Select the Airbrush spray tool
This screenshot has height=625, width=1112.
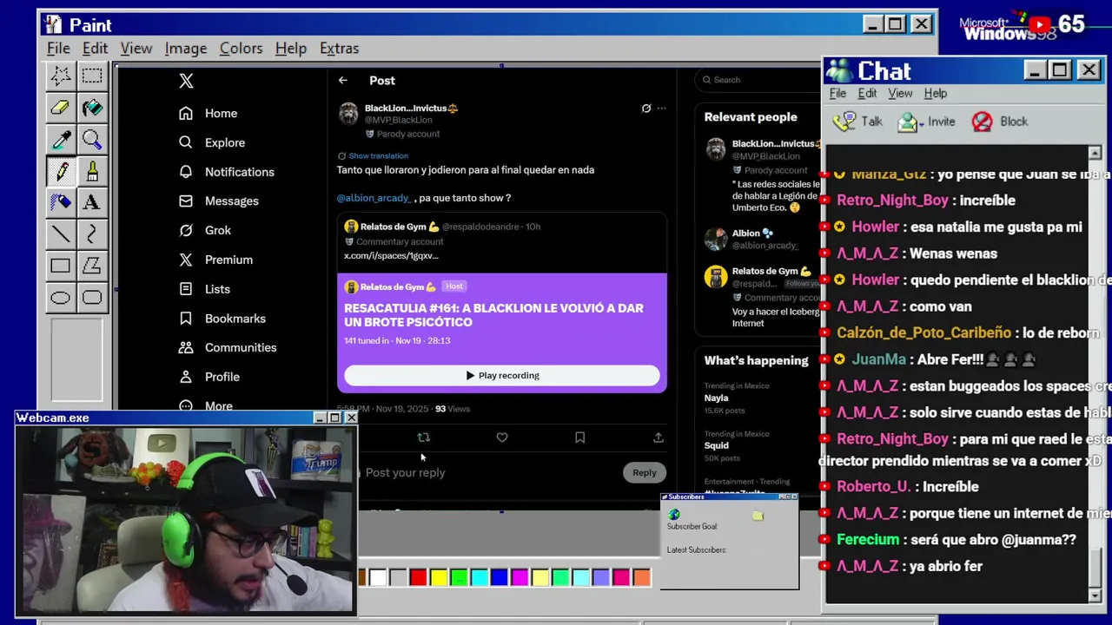pyautogui.click(x=60, y=202)
